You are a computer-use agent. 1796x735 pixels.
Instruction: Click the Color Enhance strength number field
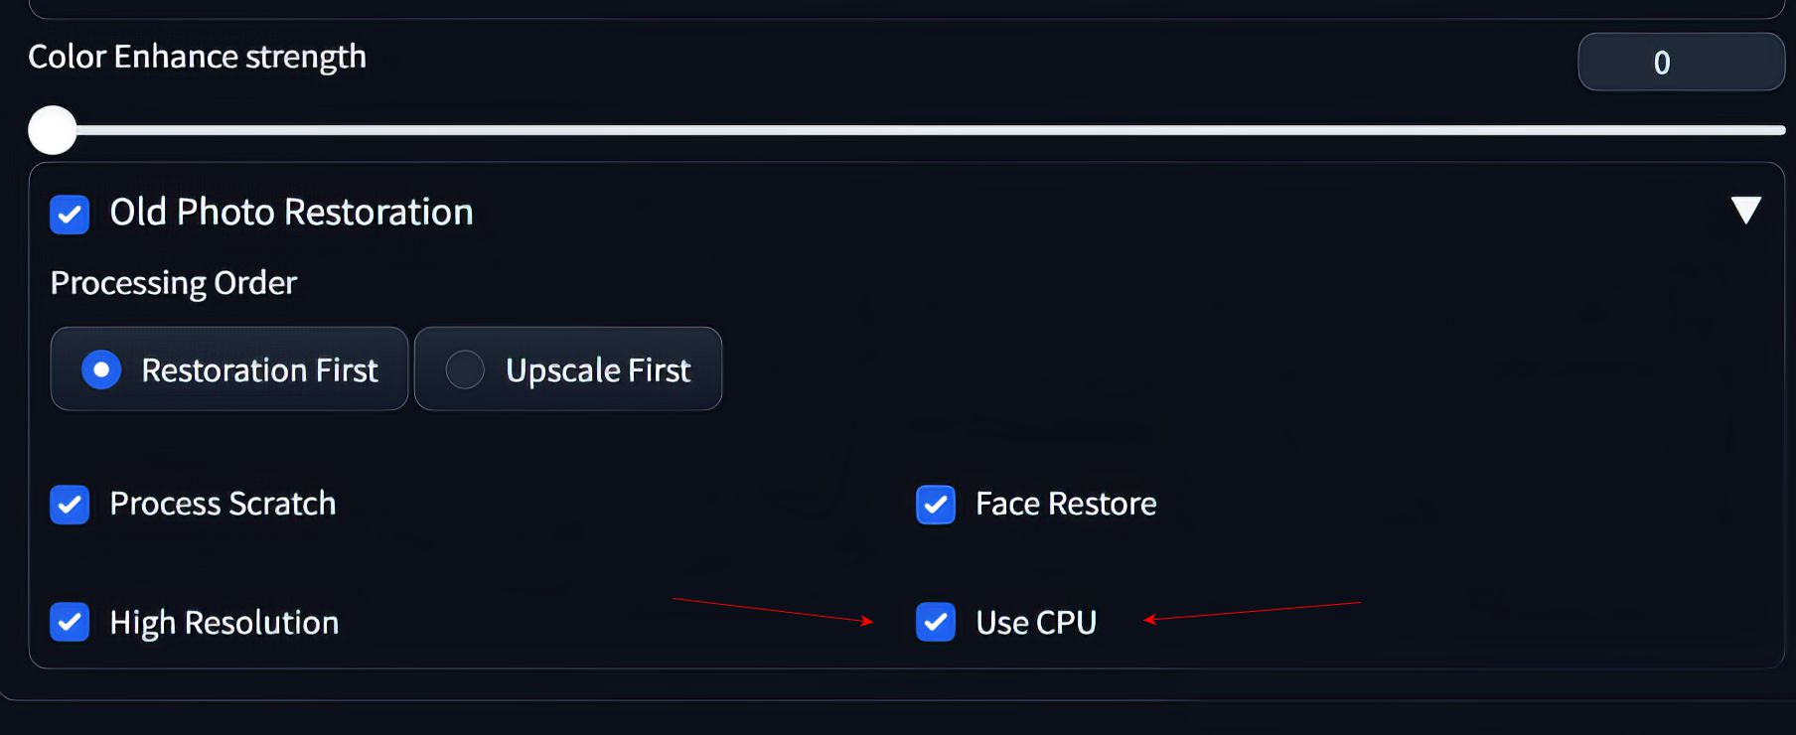point(1681,62)
